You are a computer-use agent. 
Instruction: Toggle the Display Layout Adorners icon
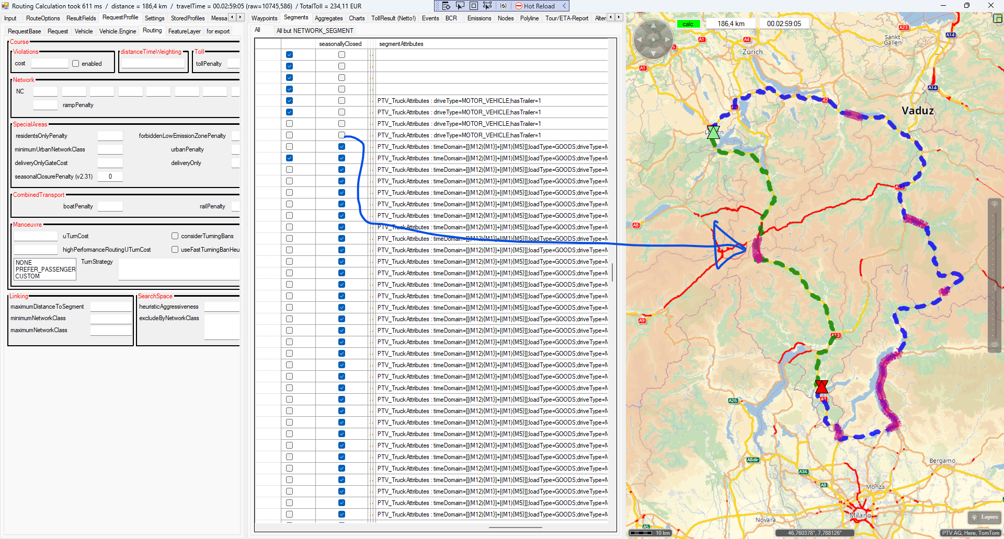pyautogui.click(x=474, y=6)
